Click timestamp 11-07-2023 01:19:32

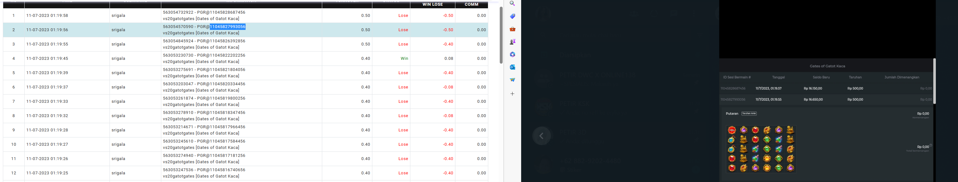47,115
